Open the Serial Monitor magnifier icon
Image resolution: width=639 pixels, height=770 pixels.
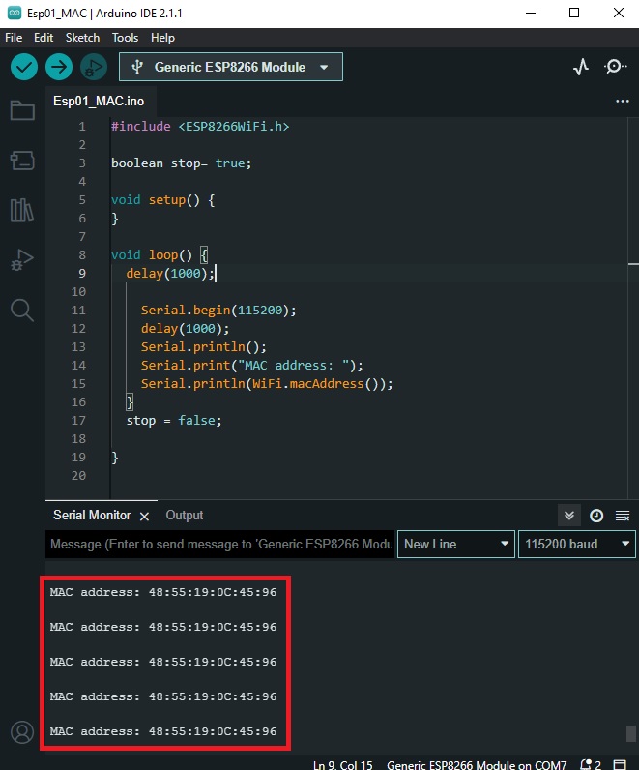click(615, 67)
